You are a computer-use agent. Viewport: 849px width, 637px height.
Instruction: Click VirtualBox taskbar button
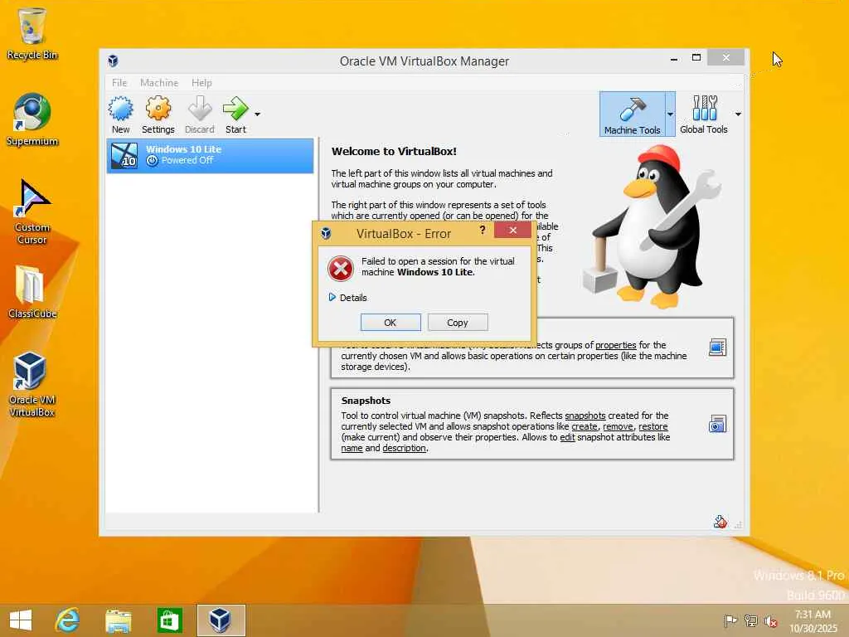point(221,620)
